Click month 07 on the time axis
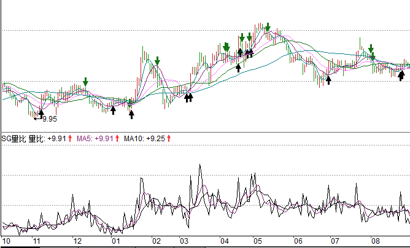410x248 pixels. [335, 241]
